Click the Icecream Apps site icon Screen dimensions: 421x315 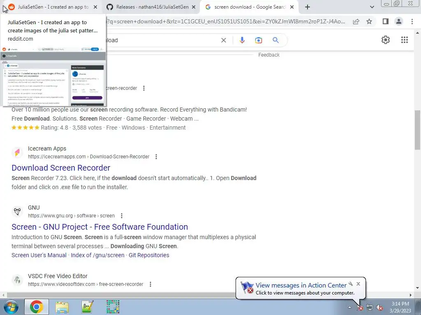[x=17, y=153]
